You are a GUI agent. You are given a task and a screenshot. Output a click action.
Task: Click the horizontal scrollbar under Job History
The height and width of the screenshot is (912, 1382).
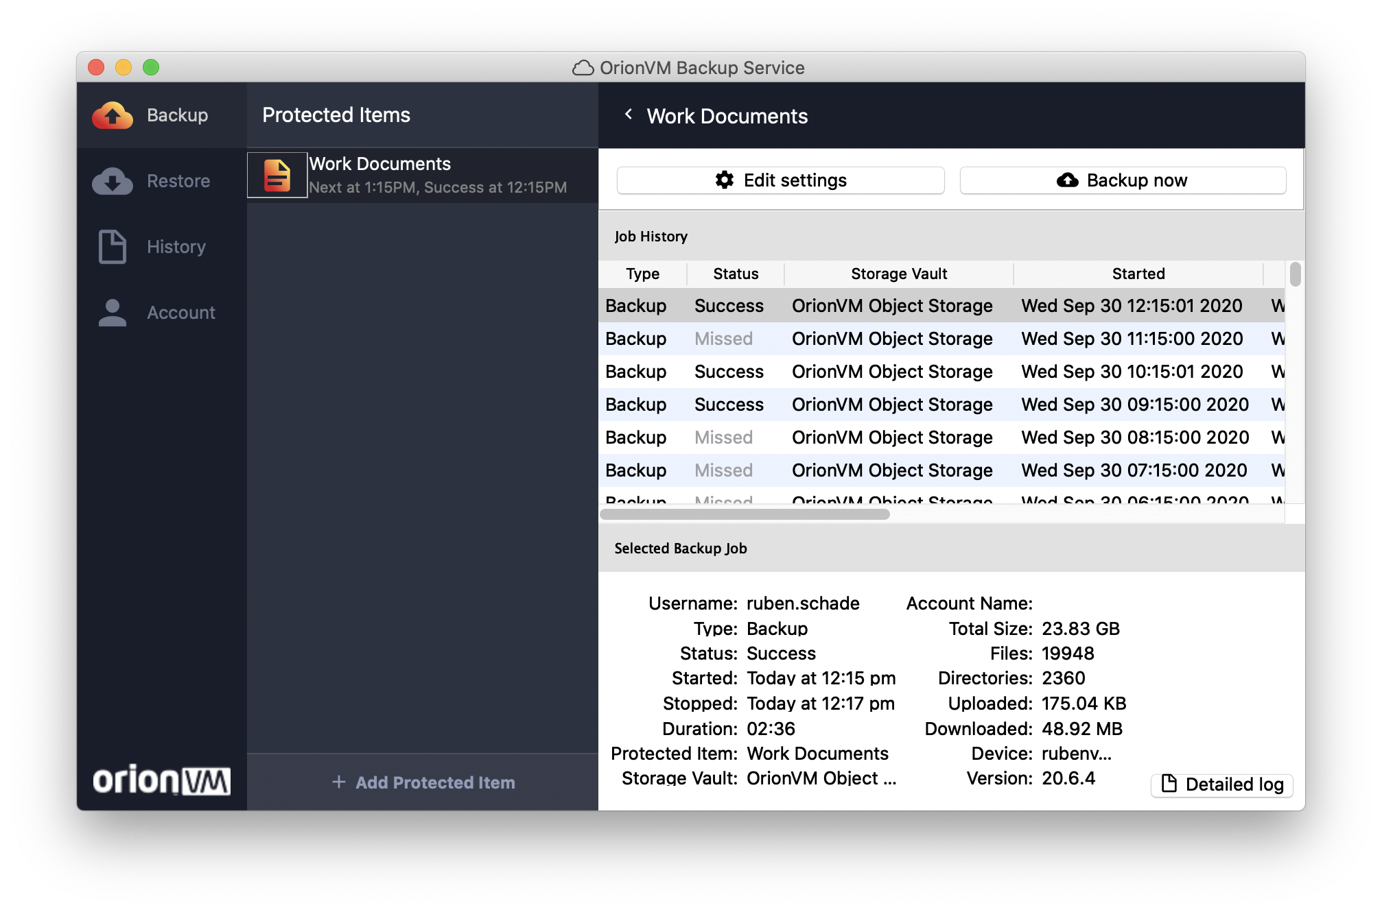pyautogui.click(x=745, y=514)
